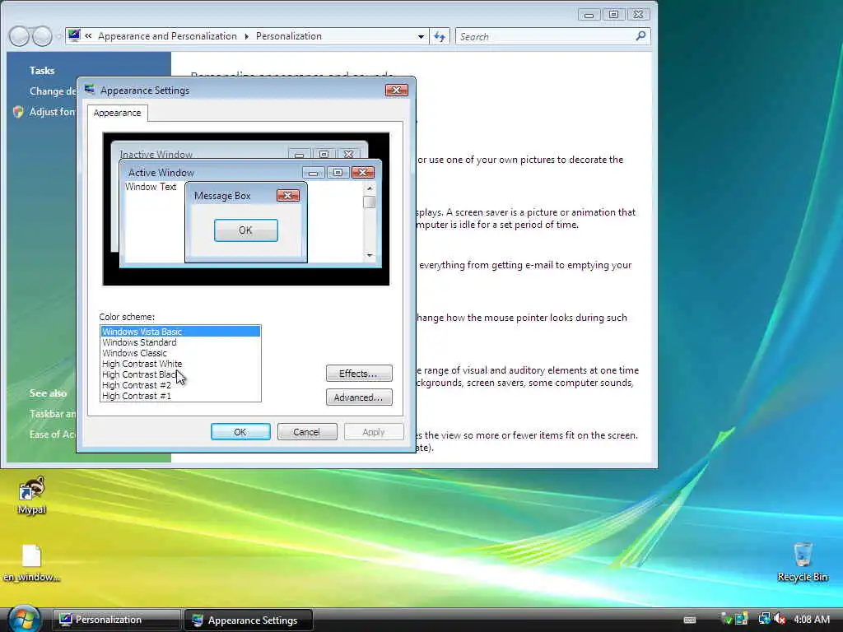Screen dimensions: 843x632
Task: Cancel the Appearance Settings dialog
Action: click(306, 431)
